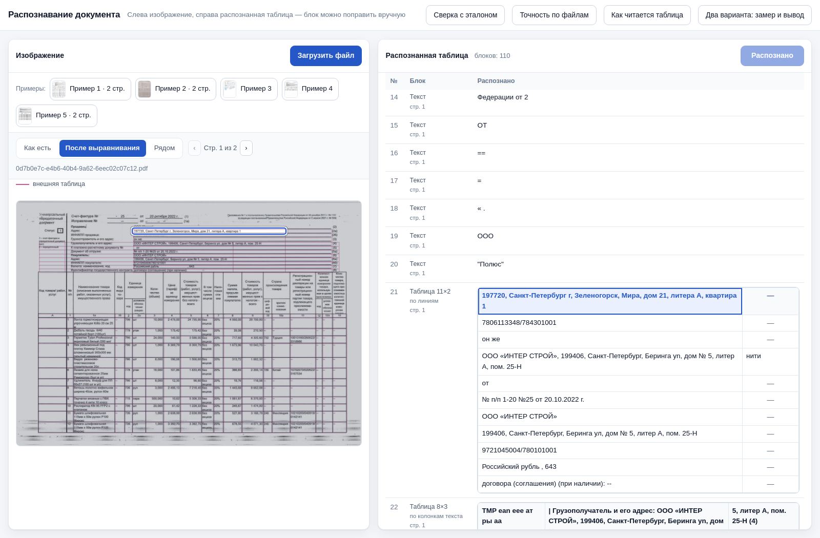Screen dimensions: 820x538
Task: Load example Пример 1 · 2 стр.
Action: [90, 89]
